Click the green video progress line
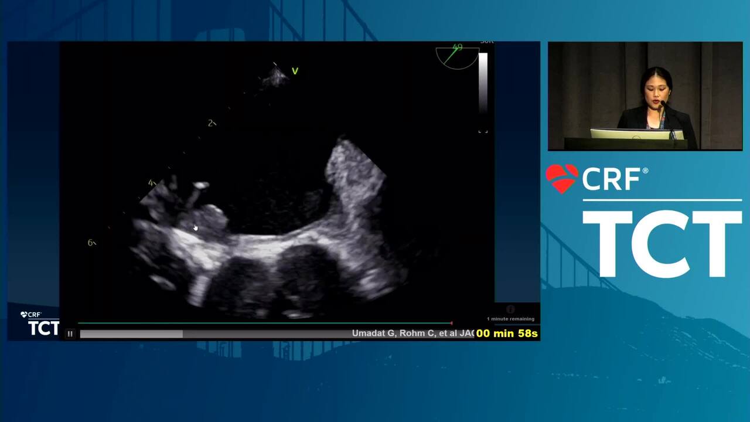Viewport: 750px width, 422px height. tap(265, 323)
